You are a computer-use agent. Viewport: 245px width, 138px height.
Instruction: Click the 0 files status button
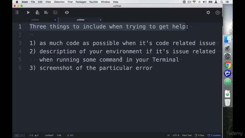coord(199,135)
